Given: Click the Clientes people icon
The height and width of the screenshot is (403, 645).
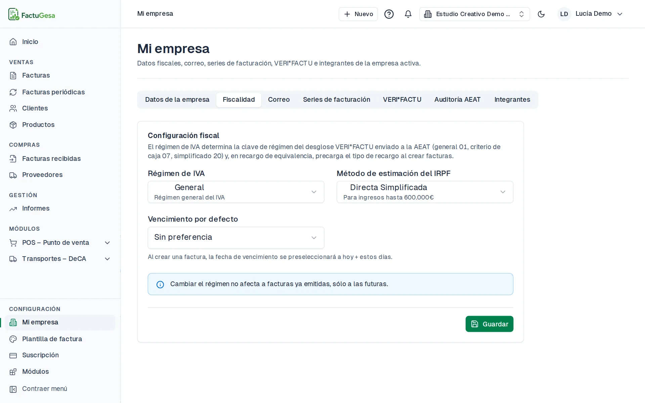Looking at the screenshot, I should tap(13, 108).
